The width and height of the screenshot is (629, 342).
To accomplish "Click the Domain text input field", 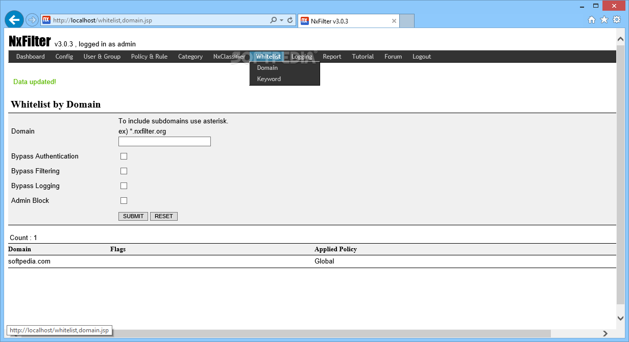I will coord(164,141).
